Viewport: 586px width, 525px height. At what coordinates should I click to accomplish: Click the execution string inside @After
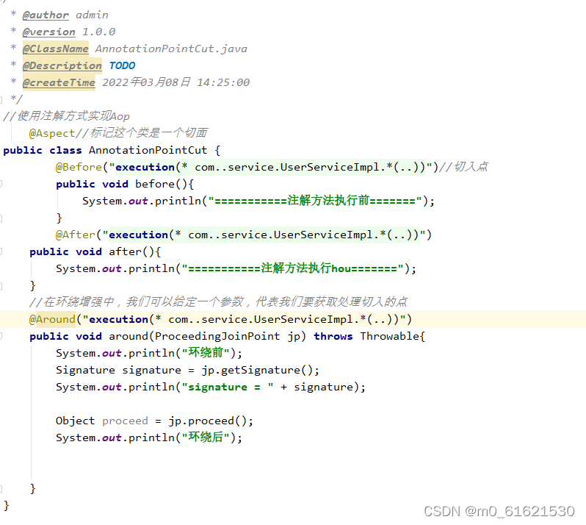(x=264, y=235)
